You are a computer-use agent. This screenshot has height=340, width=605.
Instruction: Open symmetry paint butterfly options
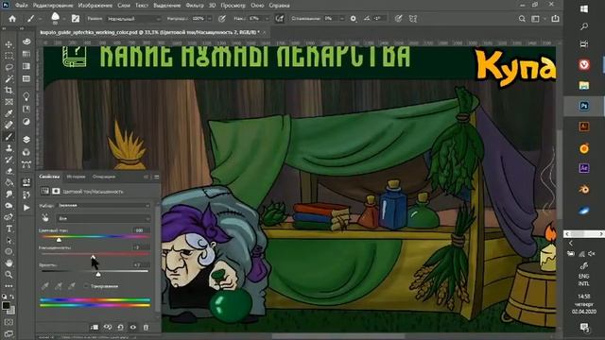[x=413, y=19]
